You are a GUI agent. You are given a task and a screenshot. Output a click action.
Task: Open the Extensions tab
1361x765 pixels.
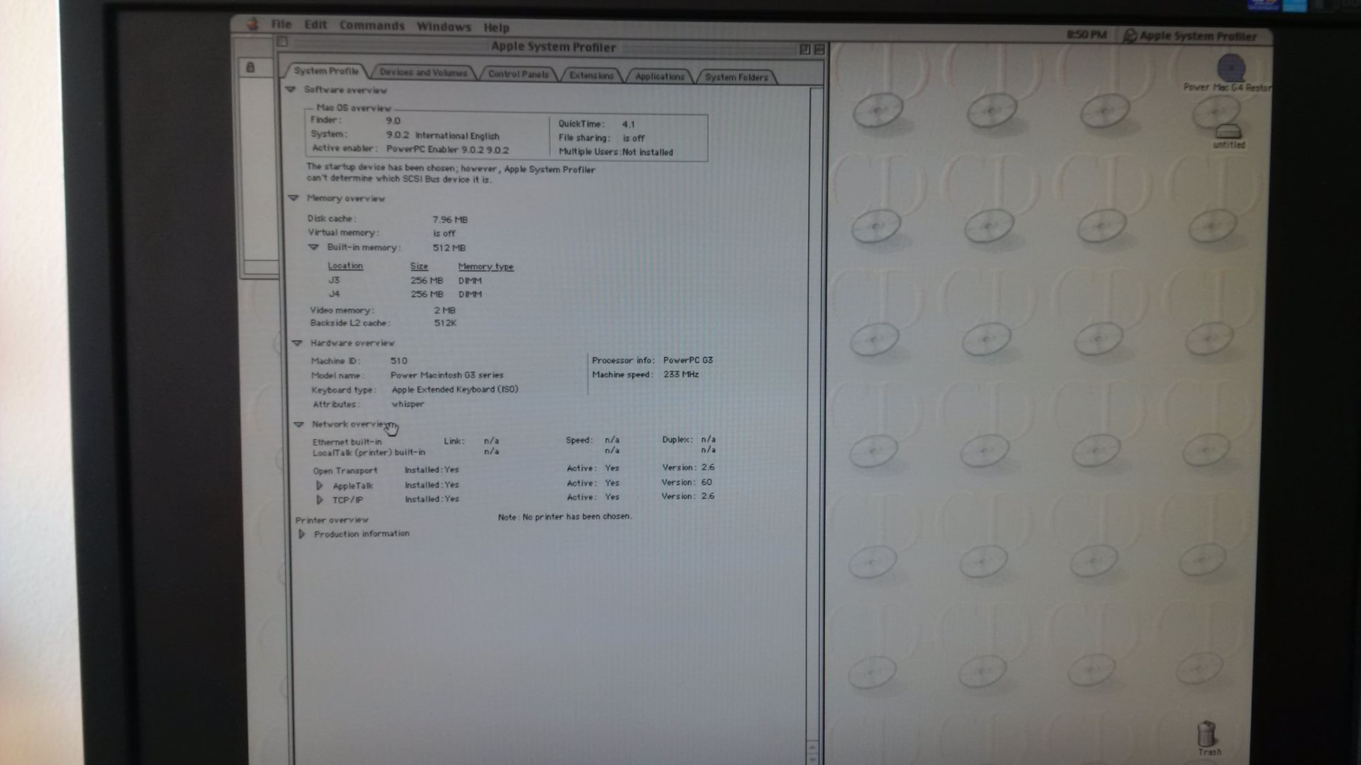coord(591,75)
